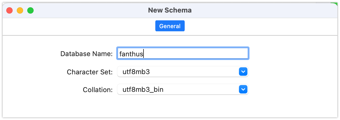Expand the Character Set dropdown arrow

pyautogui.click(x=243, y=72)
